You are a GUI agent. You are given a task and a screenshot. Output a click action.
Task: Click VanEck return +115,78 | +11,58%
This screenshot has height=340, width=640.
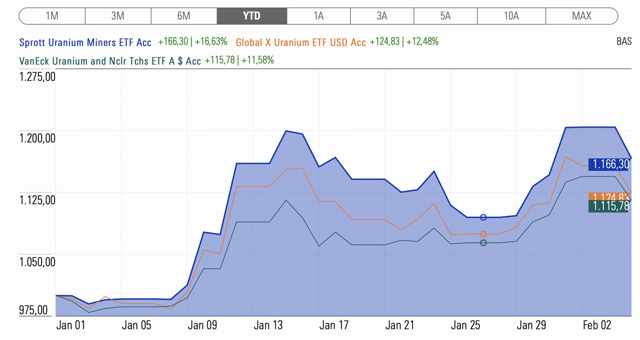click(x=239, y=61)
